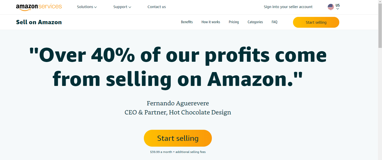This screenshot has width=382, height=160.
Task: Browse the Categories section
Action: (x=255, y=22)
